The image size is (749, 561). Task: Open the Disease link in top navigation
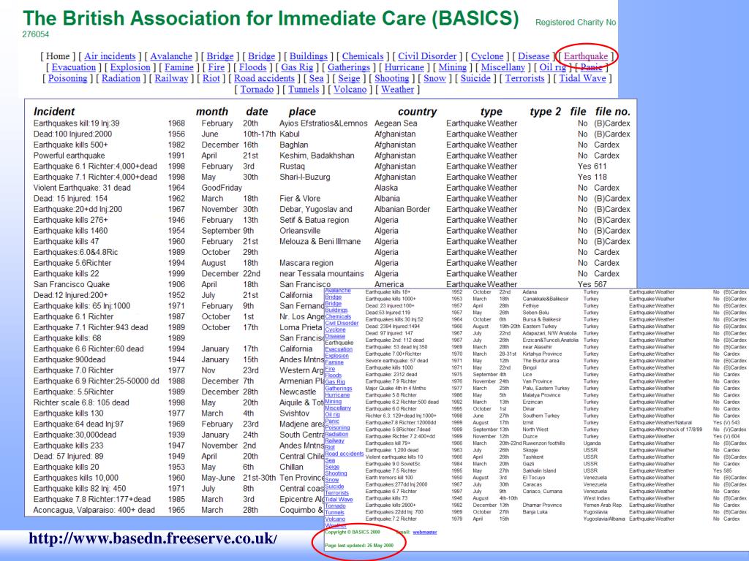click(x=533, y=56)
